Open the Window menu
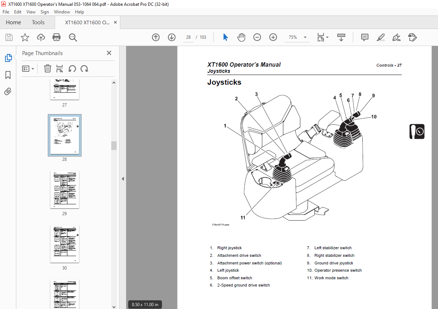Viewport: 438px width, 309px height. tap(62, 12)
